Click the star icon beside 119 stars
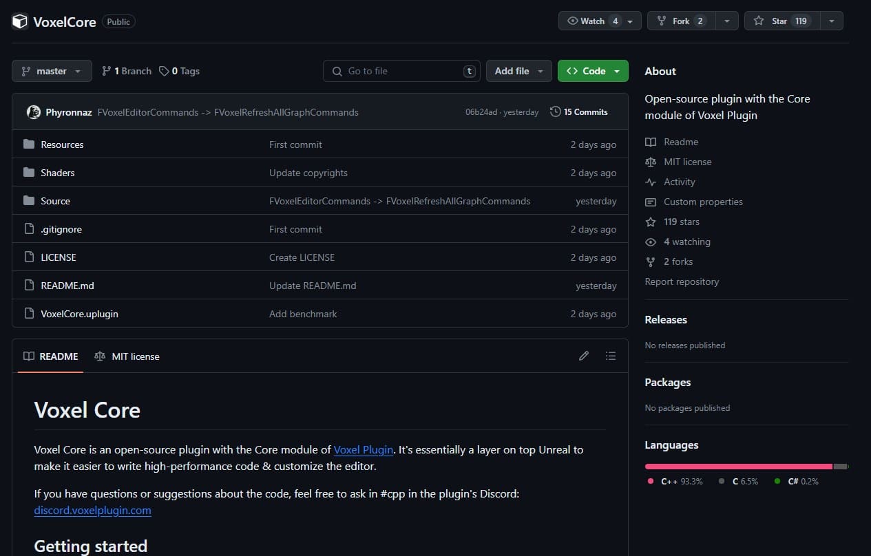 651,222
